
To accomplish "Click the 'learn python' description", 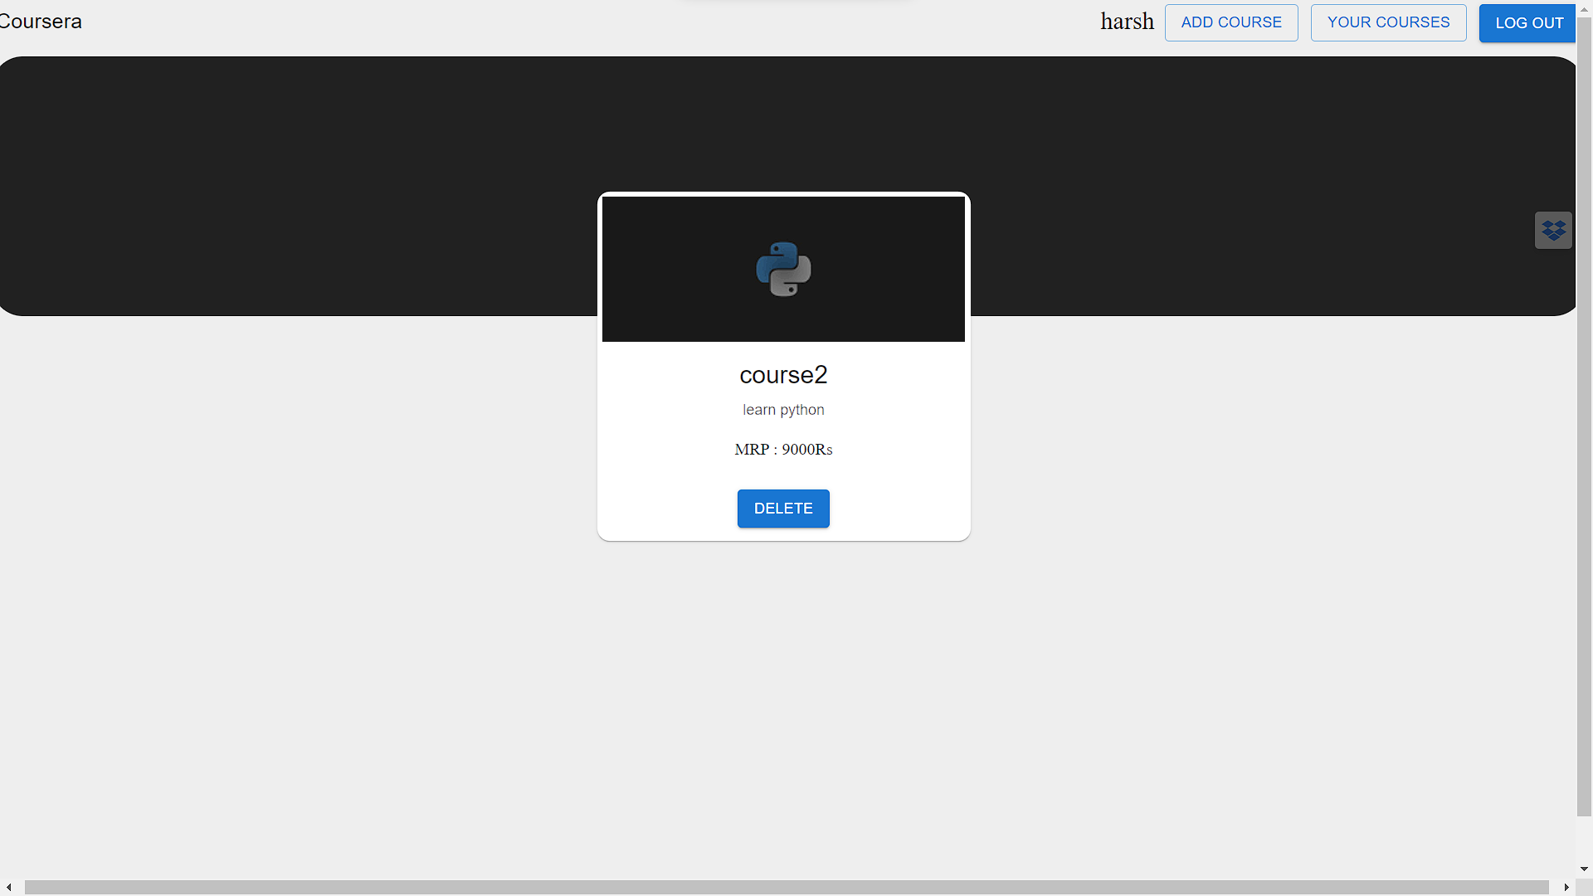I will (x=782, y=409).
